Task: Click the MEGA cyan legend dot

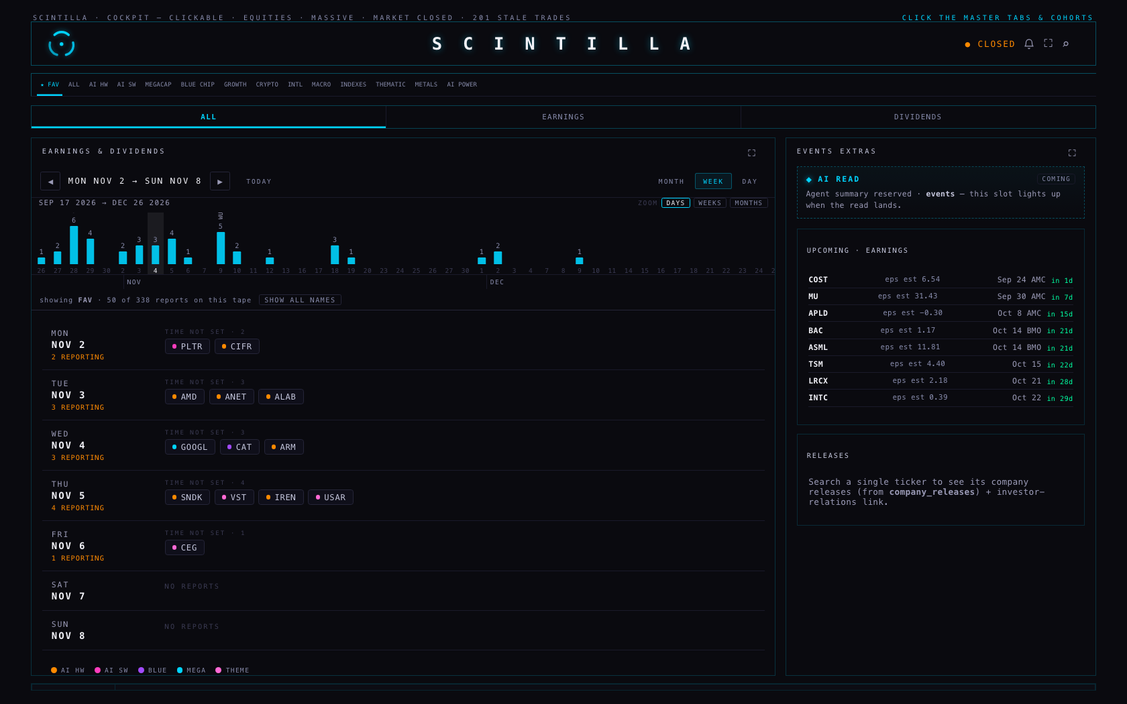Action: (180, 670)
